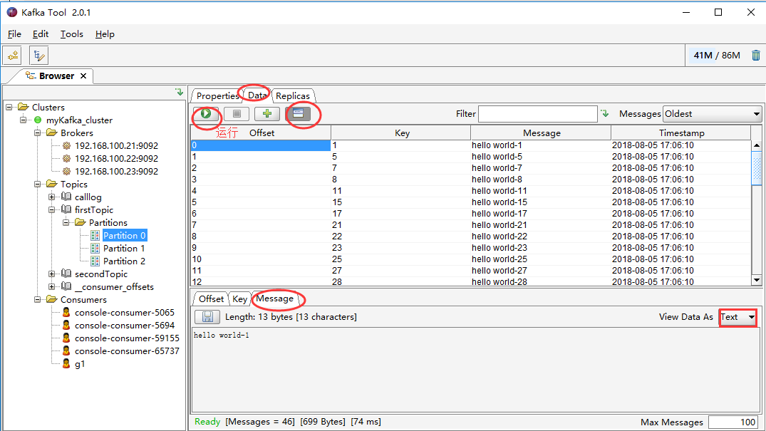Click the trash can garbage collect icon
This screenshot has height=431, width=766.
[756, 56]
